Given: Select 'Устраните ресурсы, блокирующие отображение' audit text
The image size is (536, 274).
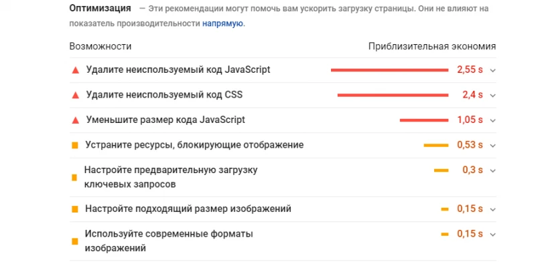Looking at the screenshot, I should click(194, 145).
